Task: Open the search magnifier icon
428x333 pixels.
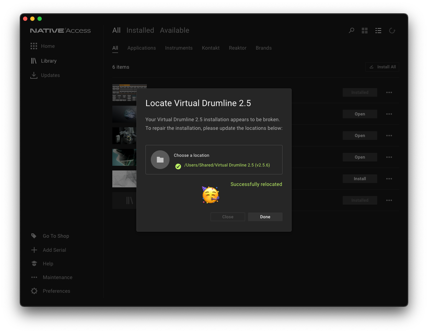Action: pos(351,31)
